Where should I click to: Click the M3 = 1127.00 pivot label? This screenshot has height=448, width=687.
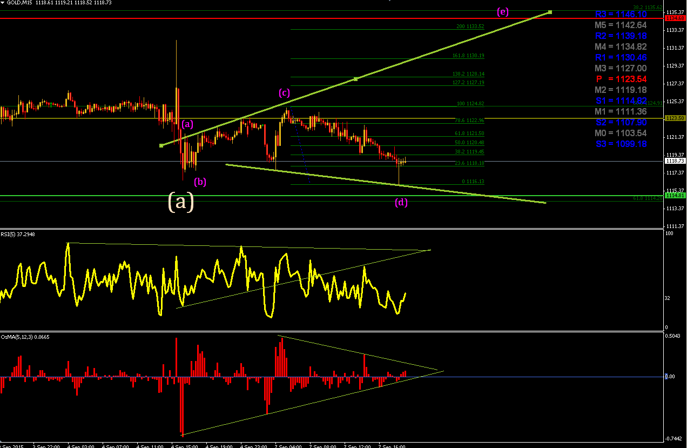click(x=619, y=68)
